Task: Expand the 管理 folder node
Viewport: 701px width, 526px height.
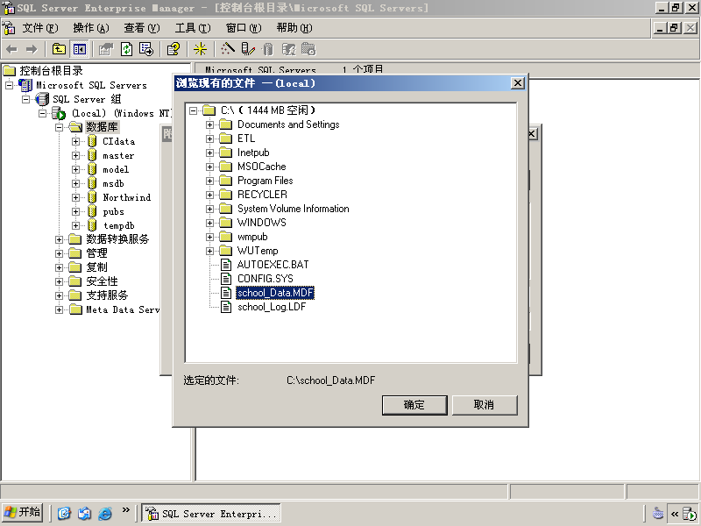Action: (59, 253)
